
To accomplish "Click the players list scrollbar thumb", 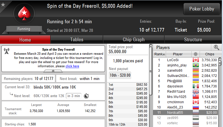I will pyautogui.click(x=220, y=62).
